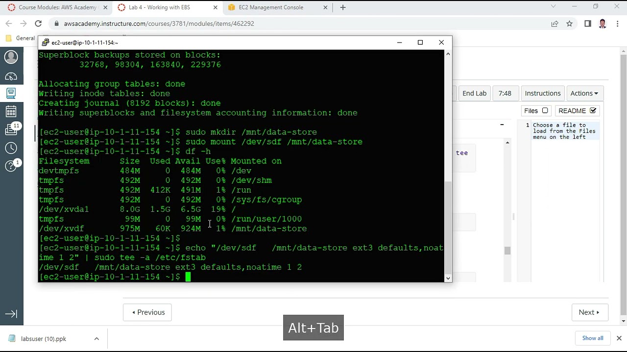Reload the page with refresh icon

[38, 23]
